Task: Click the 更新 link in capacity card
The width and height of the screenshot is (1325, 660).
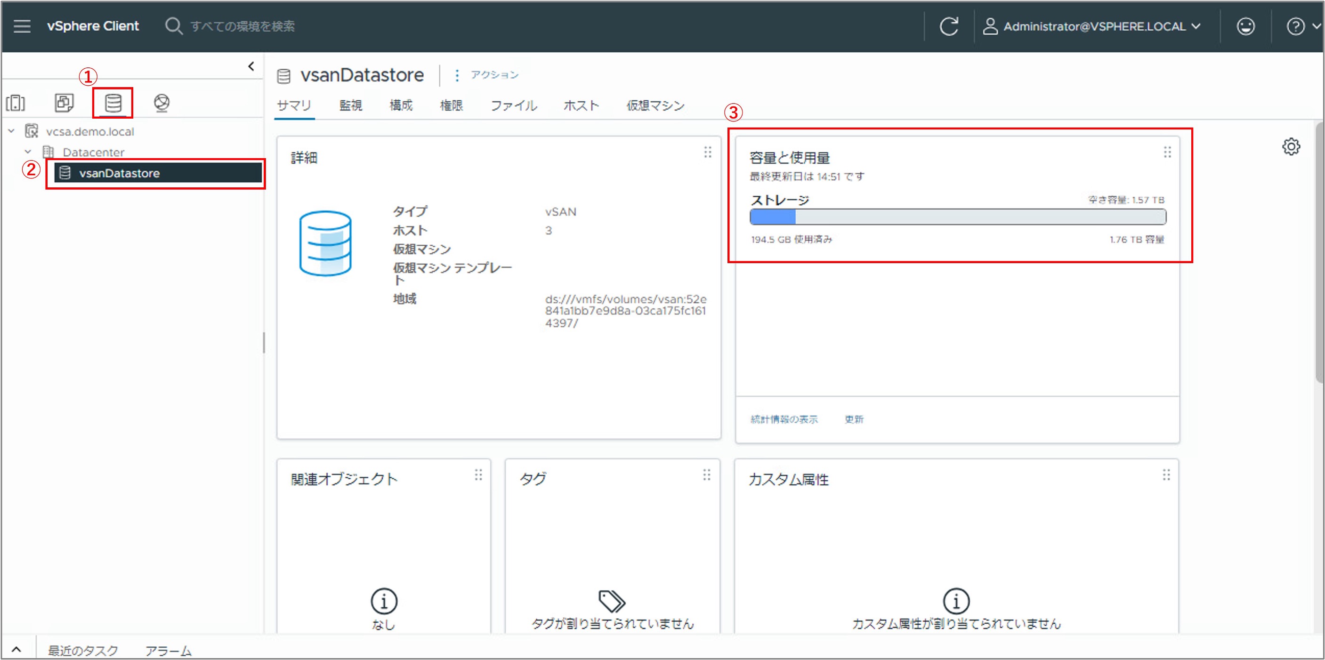Action: 854,419
